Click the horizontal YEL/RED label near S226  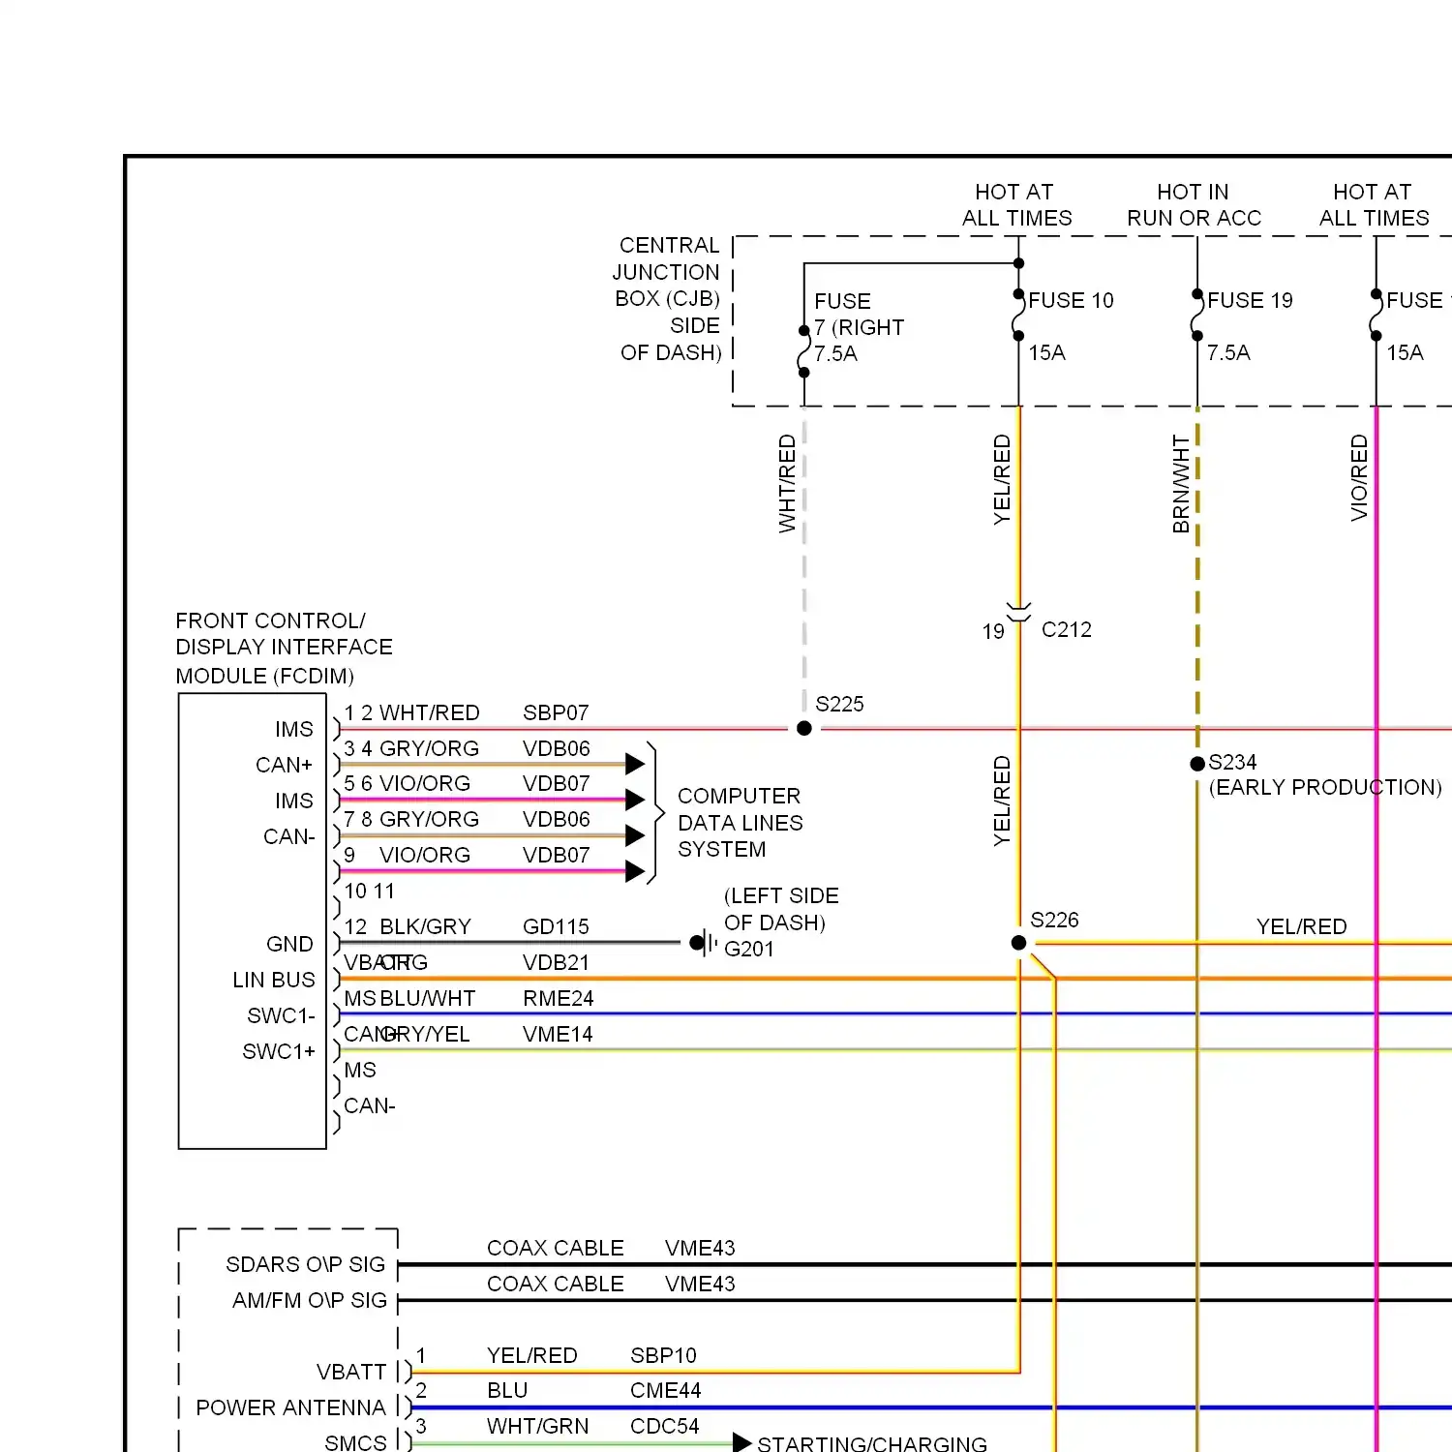click(1301, 926)
